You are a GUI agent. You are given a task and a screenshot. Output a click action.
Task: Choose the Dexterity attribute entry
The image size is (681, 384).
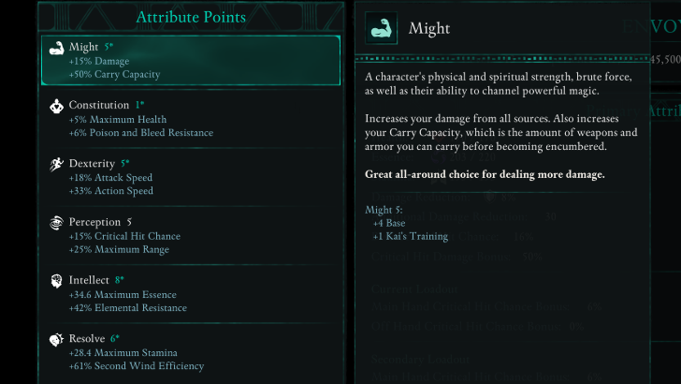click(192, 176)
